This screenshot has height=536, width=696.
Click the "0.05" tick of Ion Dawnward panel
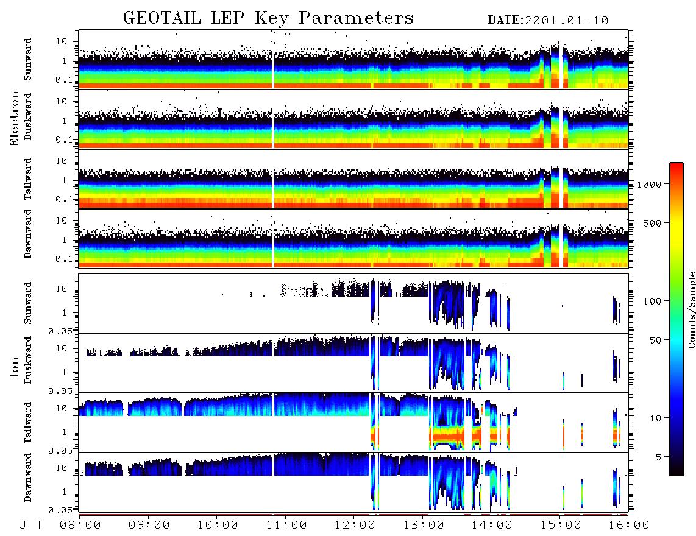coord(61,510)
